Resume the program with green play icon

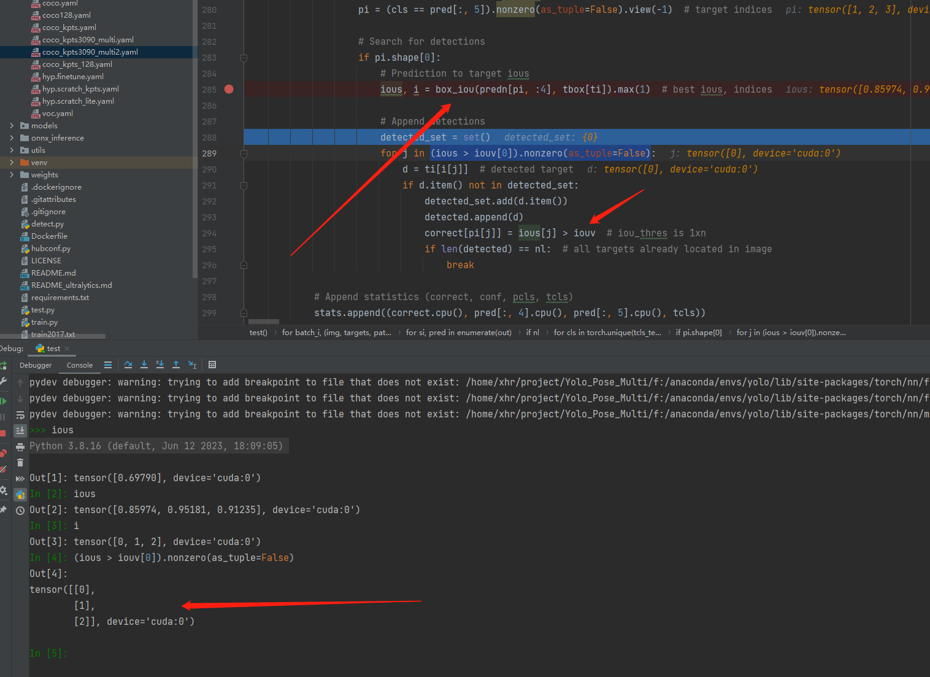tap(4, 400)
